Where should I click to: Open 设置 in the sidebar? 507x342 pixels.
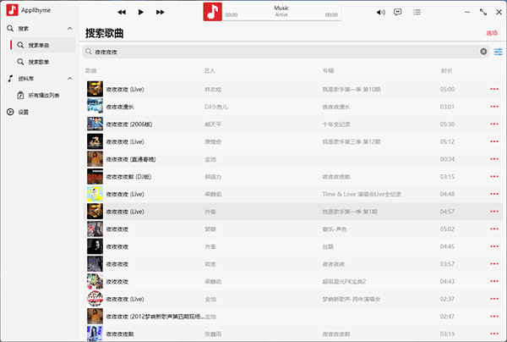(x=39, y=112)
